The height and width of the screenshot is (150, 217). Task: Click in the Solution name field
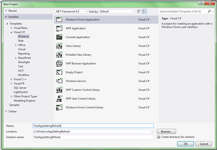pos(93,137)
